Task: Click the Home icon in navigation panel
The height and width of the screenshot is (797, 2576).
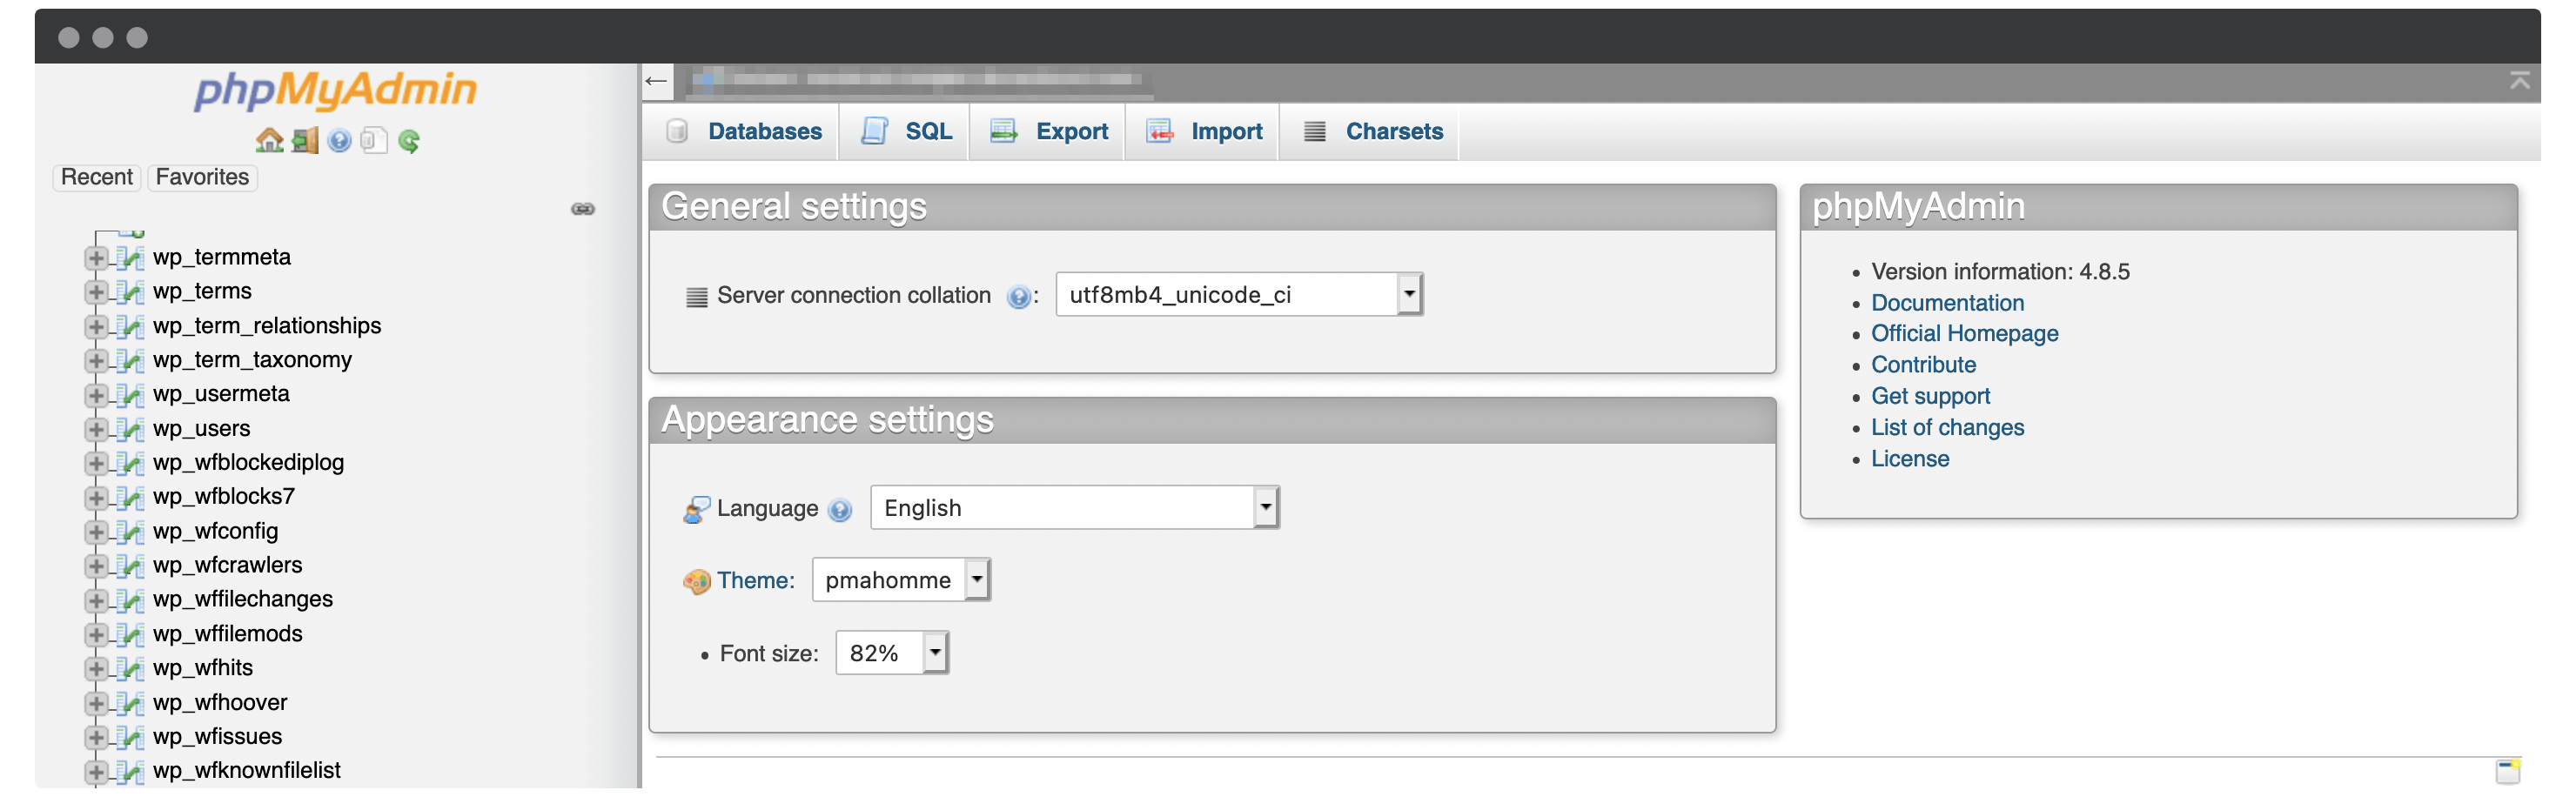Action: (x=268, y=141)
